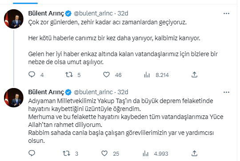Open @bulent_arinc handle in second tweet

[93, 92]
